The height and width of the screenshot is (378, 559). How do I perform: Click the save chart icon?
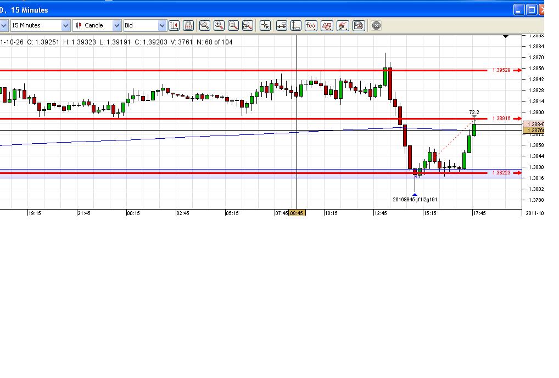359,25
